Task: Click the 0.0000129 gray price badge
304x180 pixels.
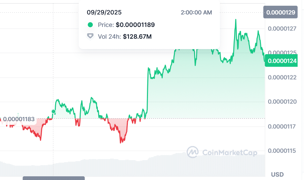Action: 281,13
